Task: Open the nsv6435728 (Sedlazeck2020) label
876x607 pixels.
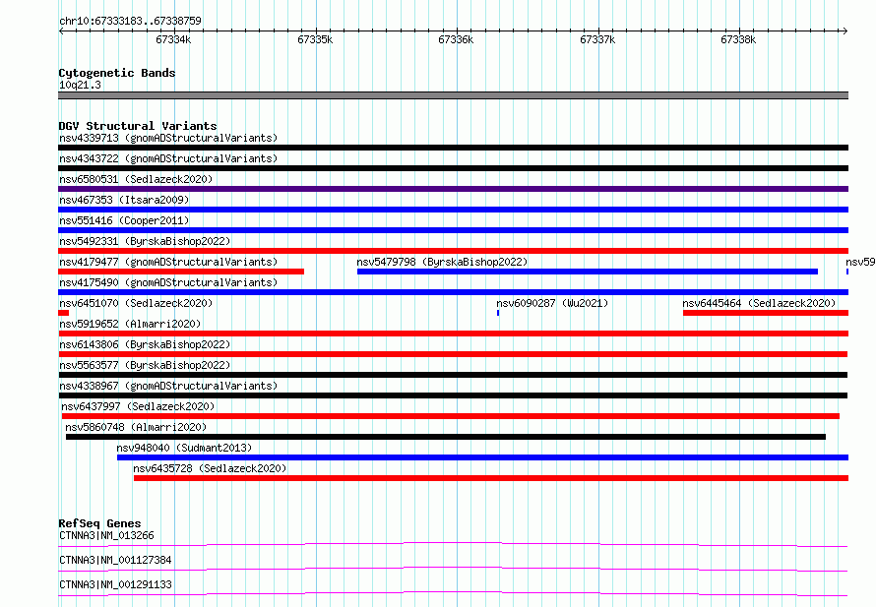Action: point(210,468)
